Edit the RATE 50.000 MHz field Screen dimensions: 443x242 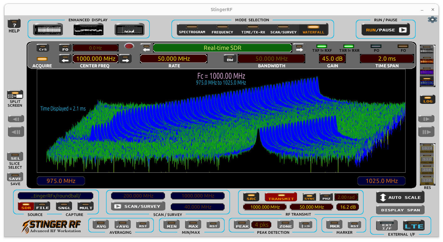(174, 59)
